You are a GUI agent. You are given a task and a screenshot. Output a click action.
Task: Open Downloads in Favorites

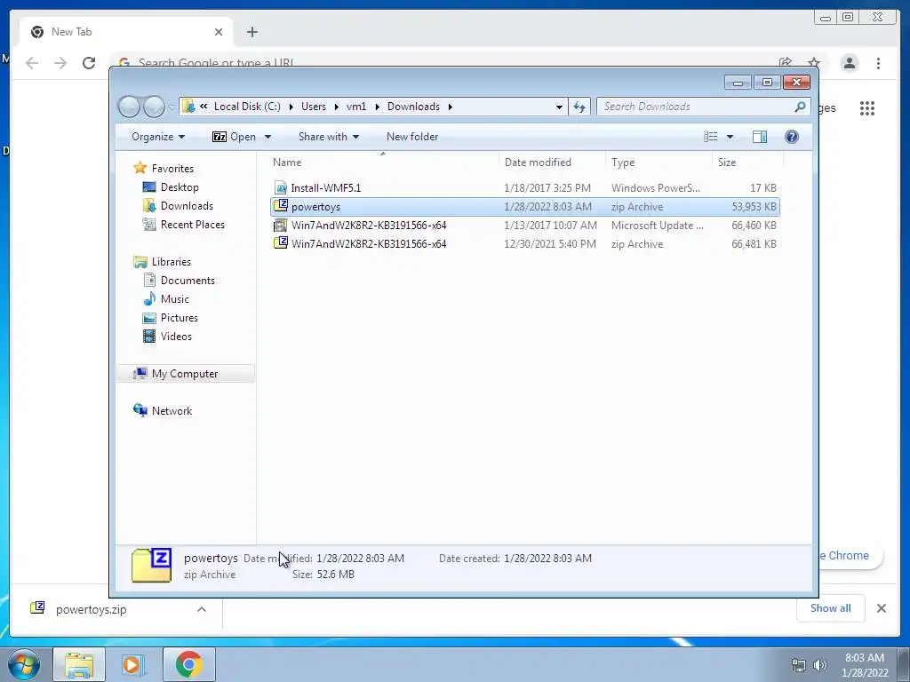187,206
